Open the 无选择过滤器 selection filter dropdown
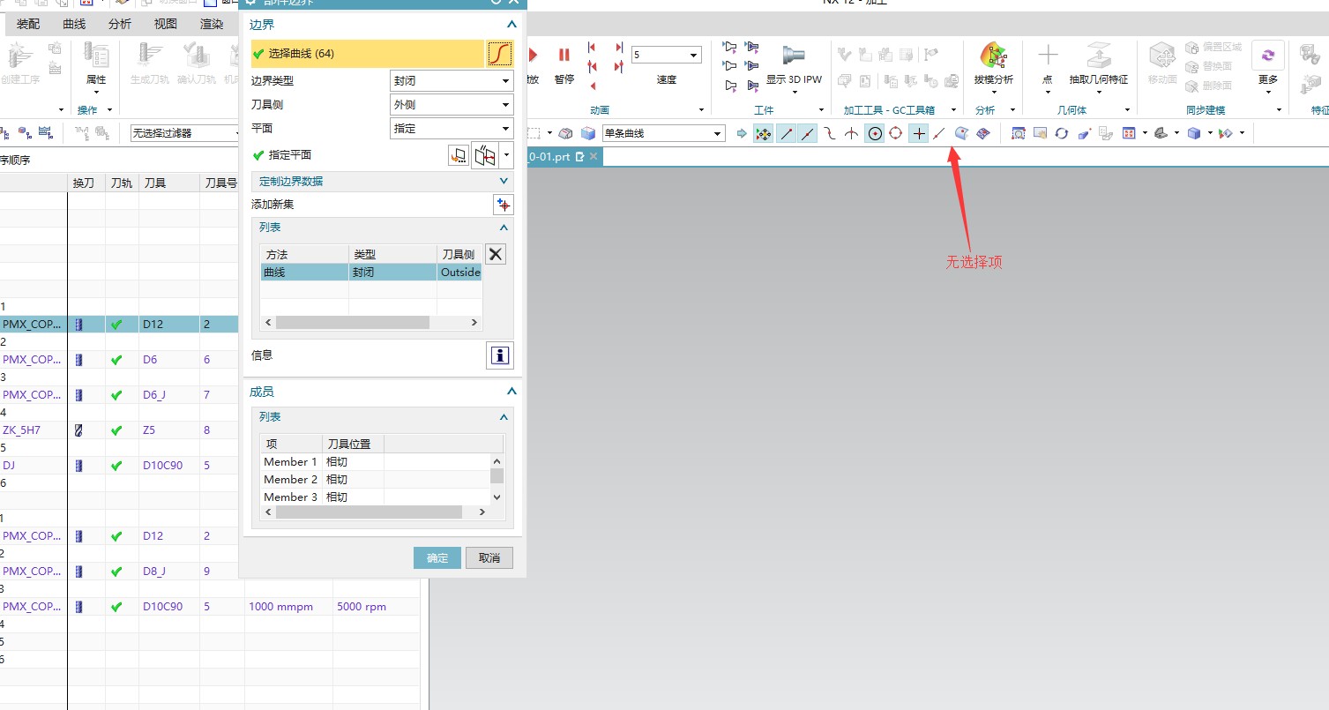This screenshot has width=1329, height=710. pos(186,133)
